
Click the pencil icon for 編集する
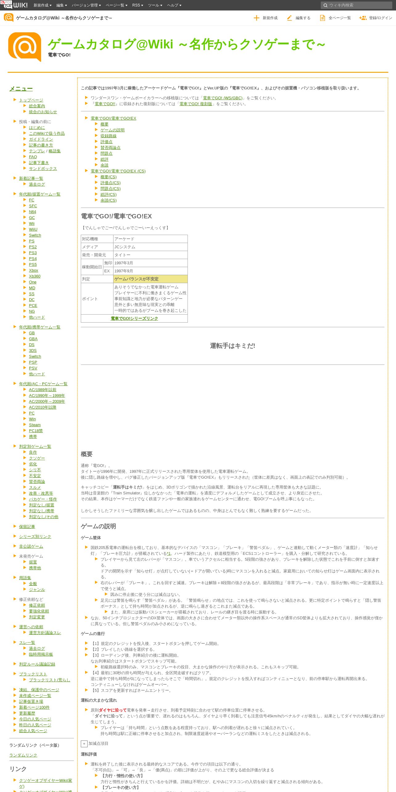pos(289,18)
